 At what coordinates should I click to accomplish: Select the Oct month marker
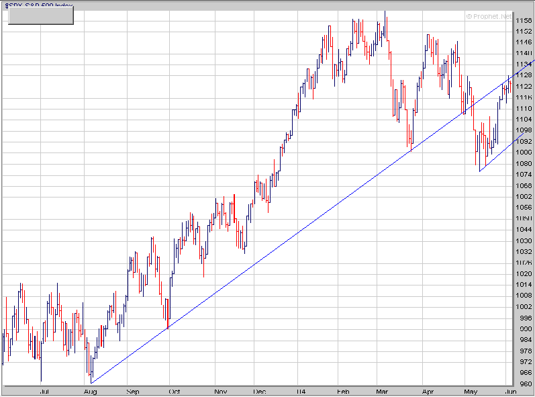[175, 392]
